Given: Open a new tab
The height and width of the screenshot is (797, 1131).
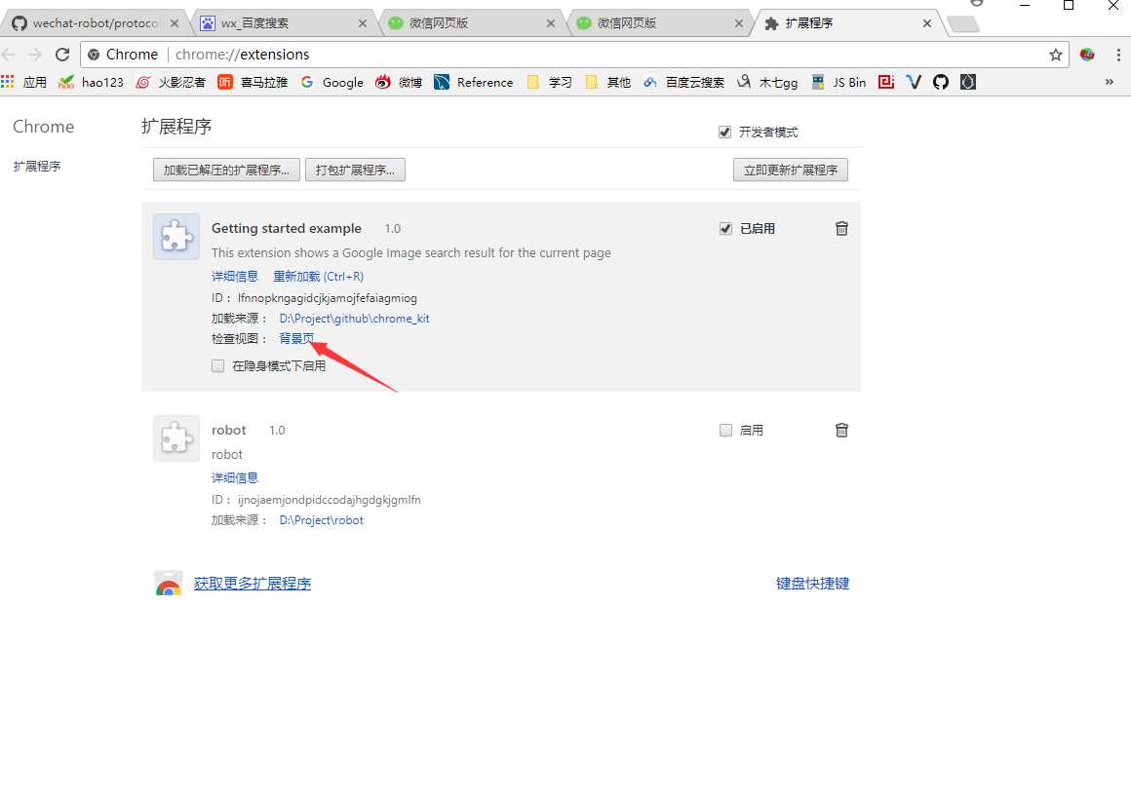Looking at the screenshot, I should click(x=962, y=24).
